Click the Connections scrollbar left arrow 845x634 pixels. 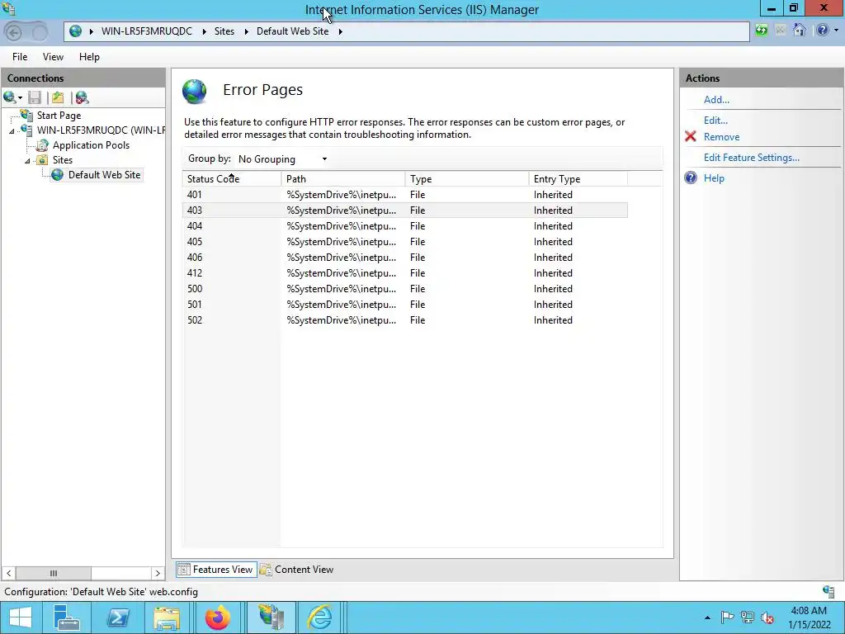(x=8, y=573)
